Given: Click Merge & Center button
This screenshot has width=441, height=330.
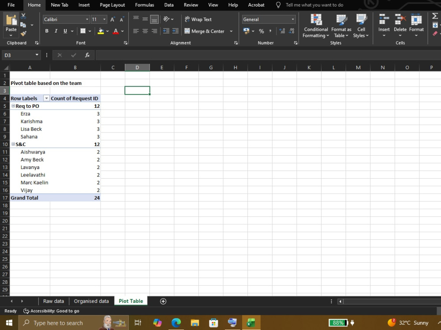Looking at the screenshot, I should (x=205, y=31).
